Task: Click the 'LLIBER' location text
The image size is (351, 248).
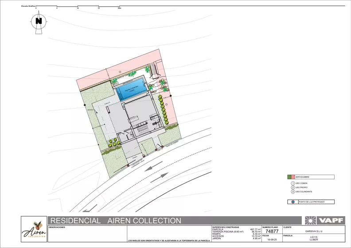Action: coord(314,240)
